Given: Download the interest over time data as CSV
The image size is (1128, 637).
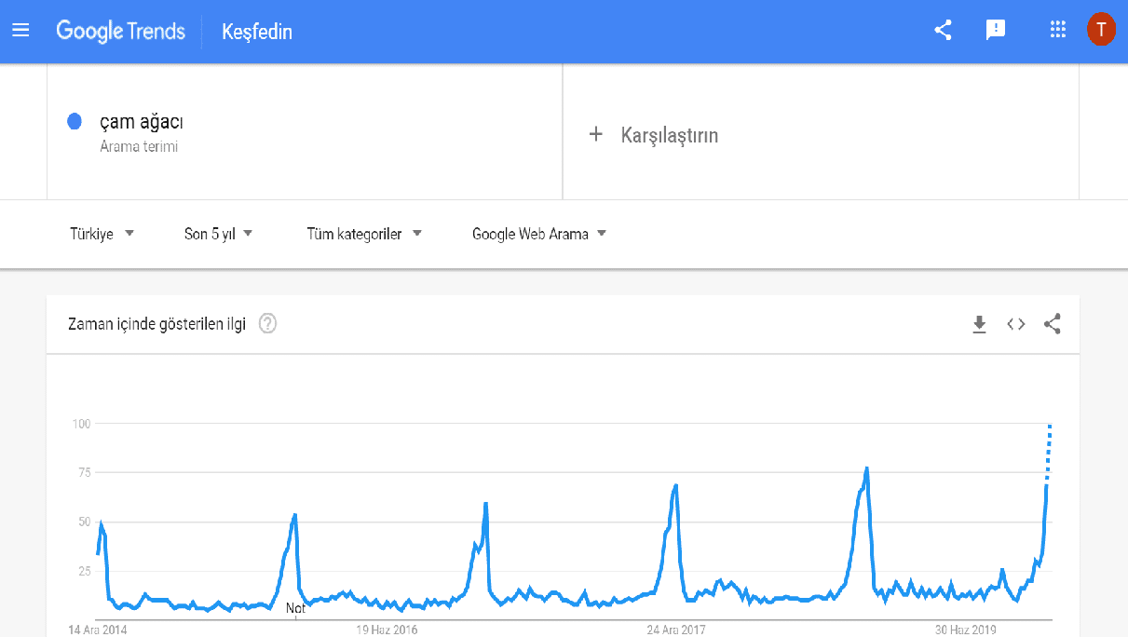Looking at the screenshot, I should (x=979, y=323).
